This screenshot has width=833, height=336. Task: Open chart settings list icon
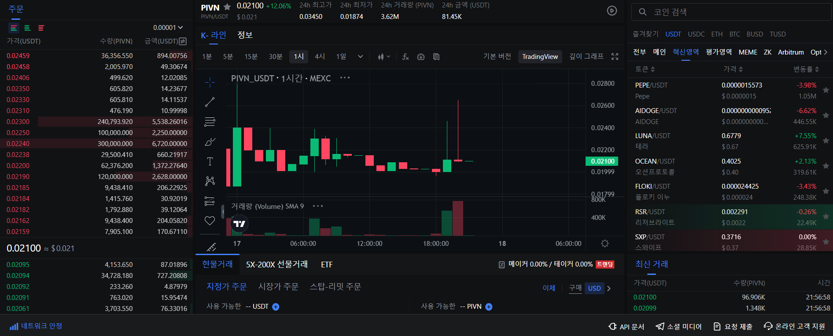pos(436,57)
